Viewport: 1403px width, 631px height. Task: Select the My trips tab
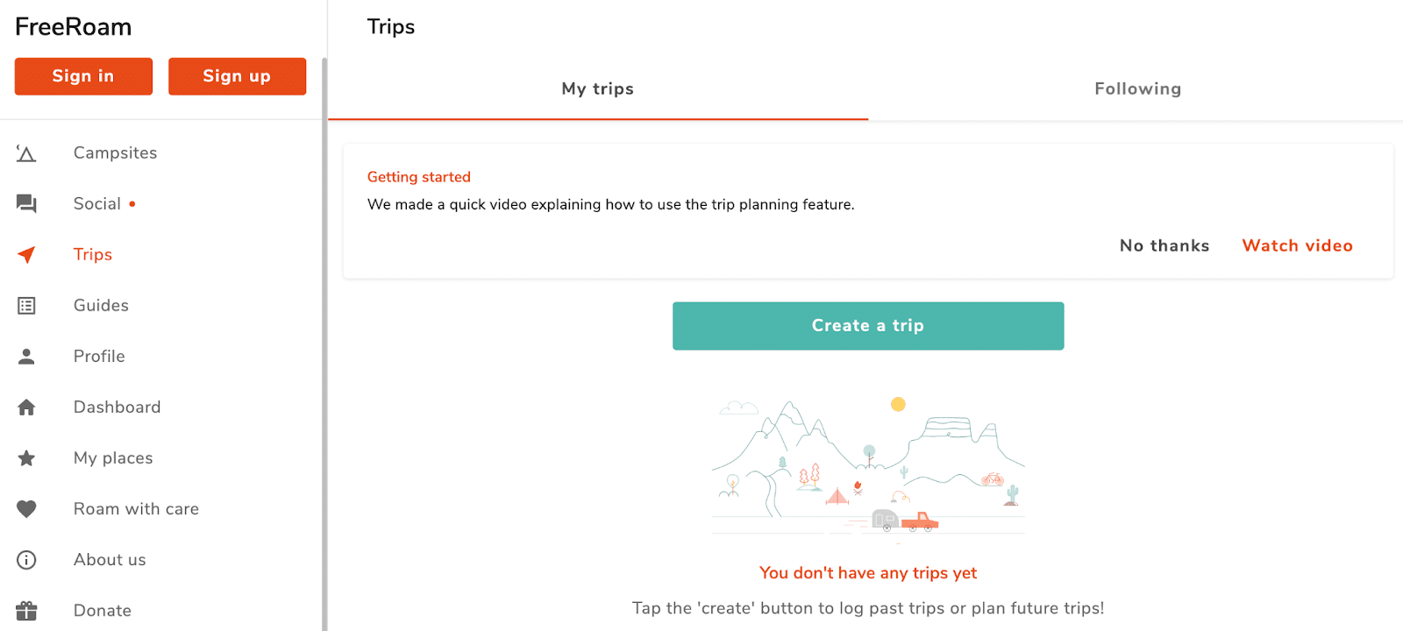pyautogui.click(x=598, y=89)
